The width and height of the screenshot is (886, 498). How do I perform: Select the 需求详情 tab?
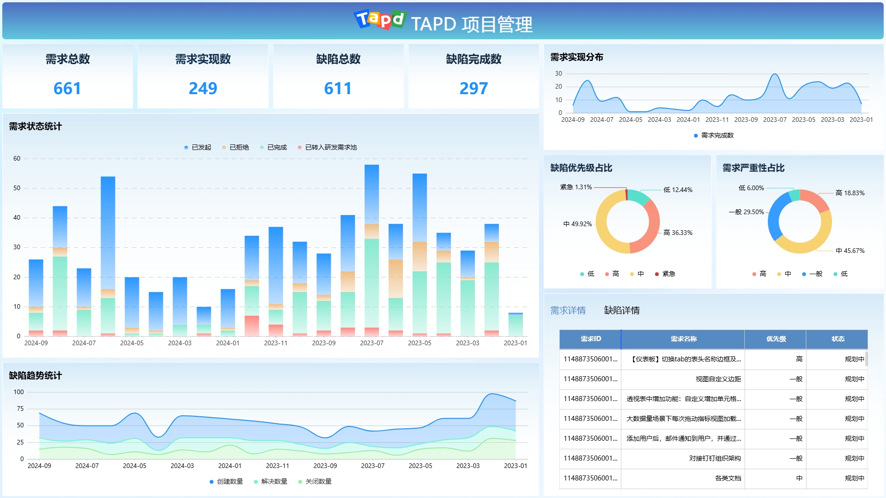coord(568,310)
